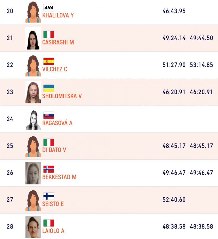Click Sholomitska's profile photo
The image size is (218, 239).
(x=33, y=92)
